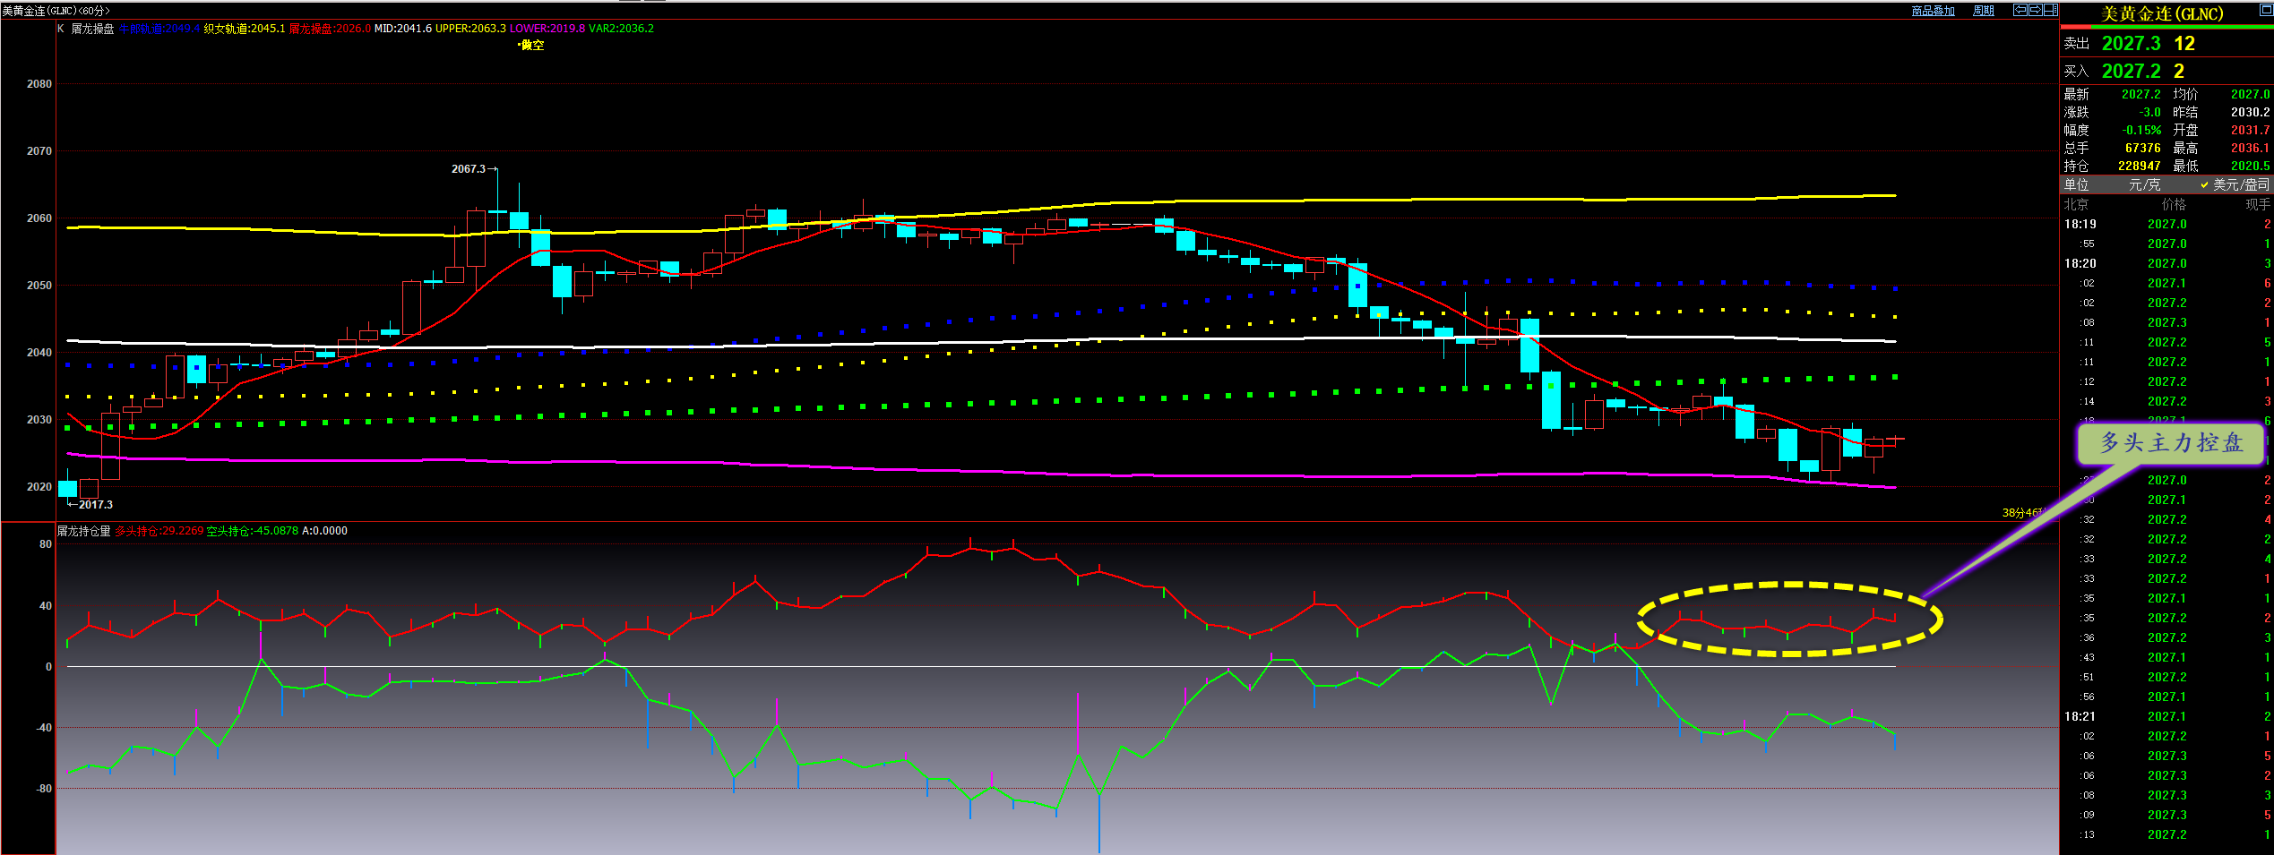Select the :55 tick row
The image size is (2274, 855).
click(x=2166, y=244)
